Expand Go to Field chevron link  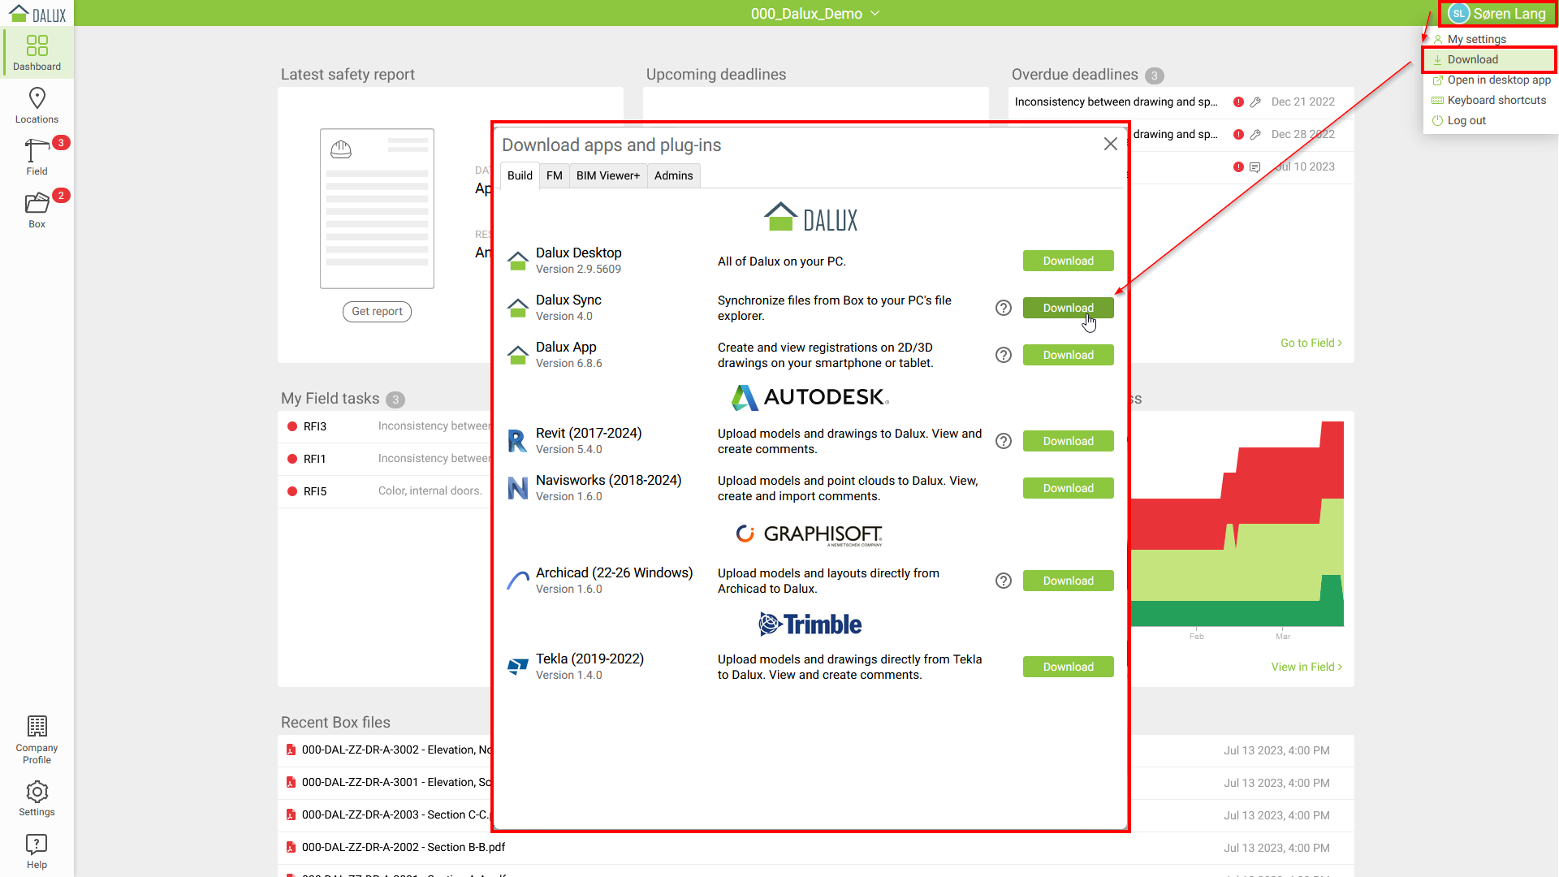pos(1311,343)
